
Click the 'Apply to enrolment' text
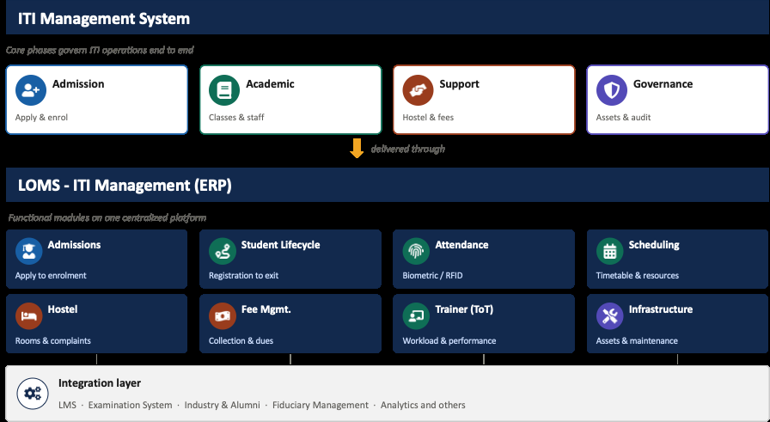click(x=51, y=276)
